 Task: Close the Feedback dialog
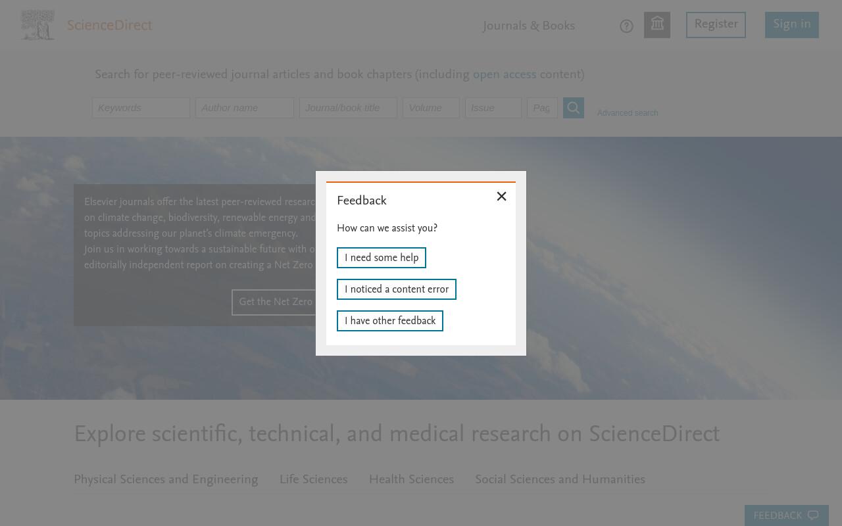point(501,197)
